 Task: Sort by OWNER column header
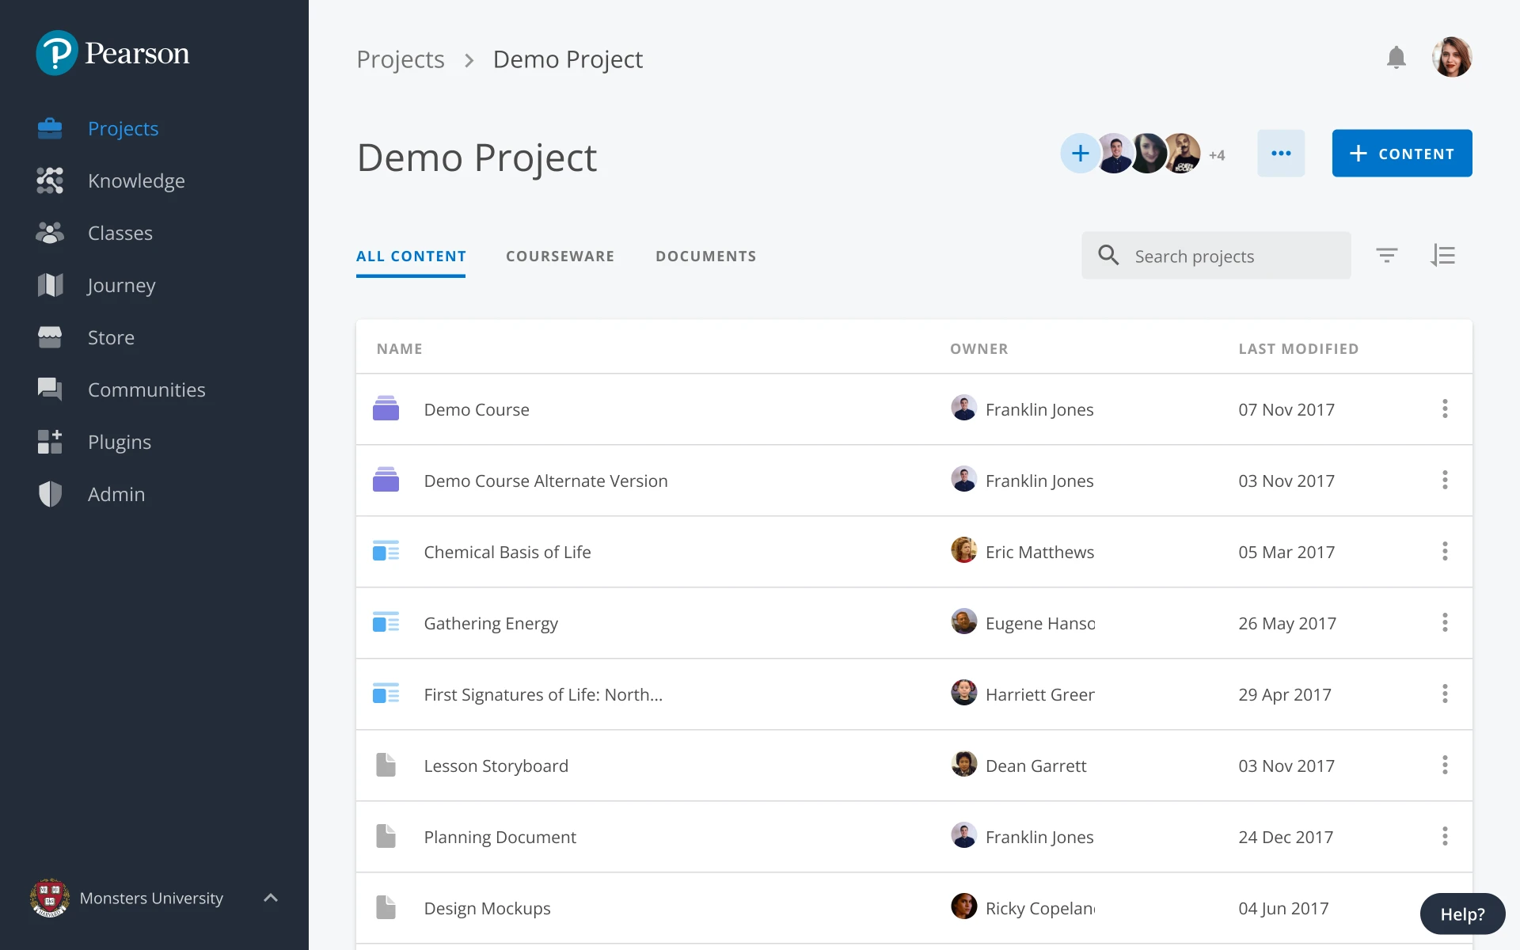(x=979, y=349)
